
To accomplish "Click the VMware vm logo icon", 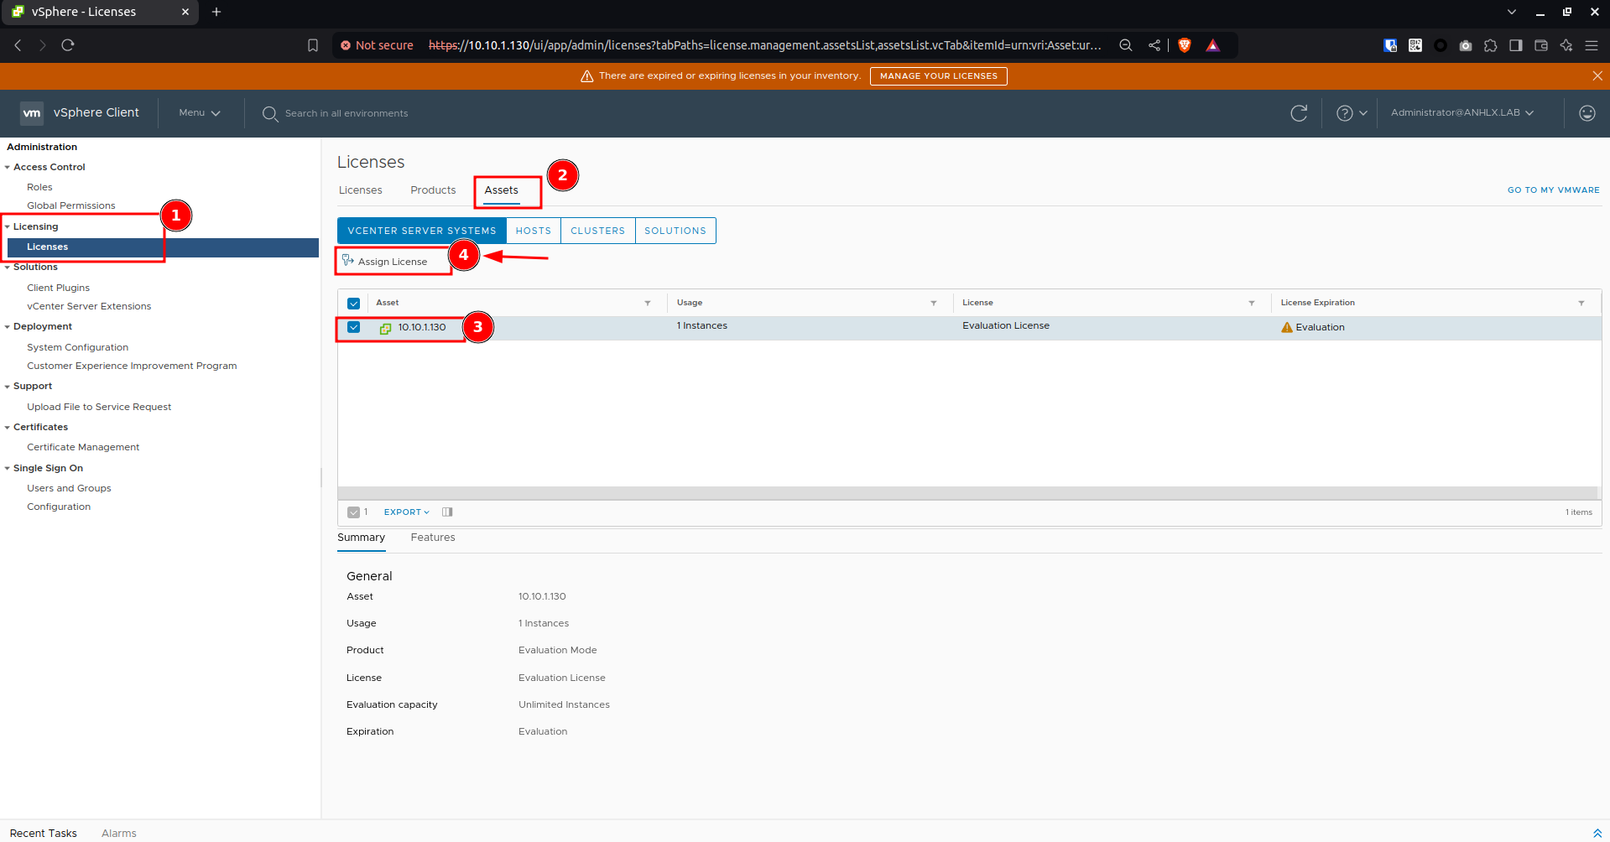I will tap(32, 113).
